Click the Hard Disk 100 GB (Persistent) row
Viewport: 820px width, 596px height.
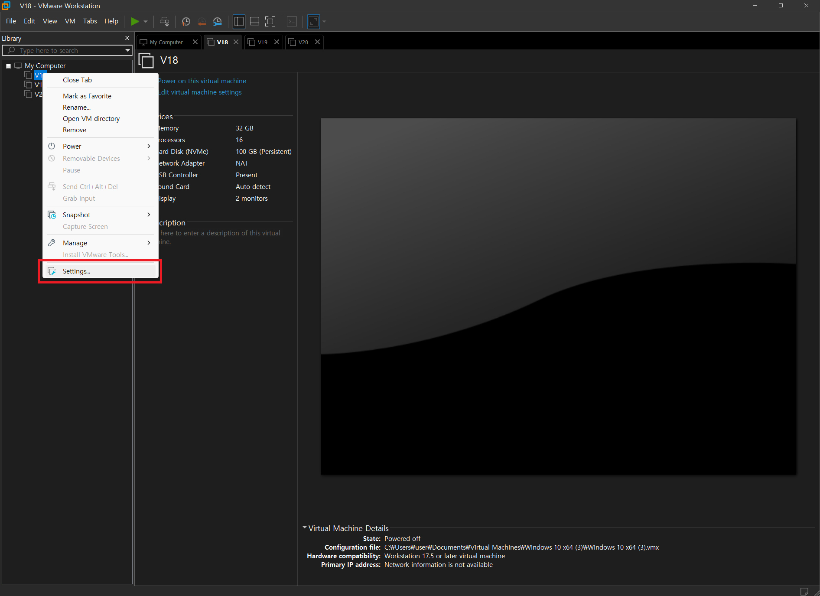[225, 151]
